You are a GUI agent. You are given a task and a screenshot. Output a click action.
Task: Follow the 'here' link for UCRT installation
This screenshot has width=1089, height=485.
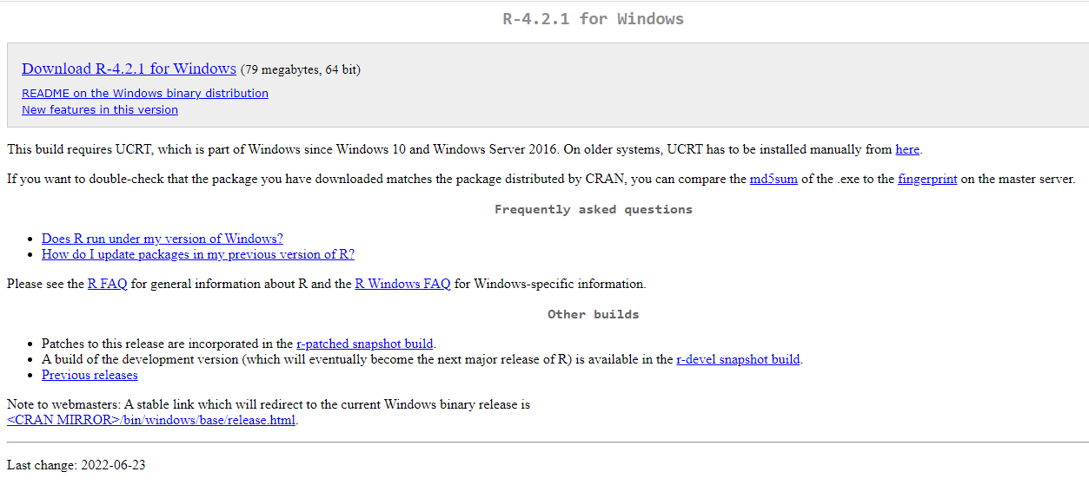coord(907,149)
